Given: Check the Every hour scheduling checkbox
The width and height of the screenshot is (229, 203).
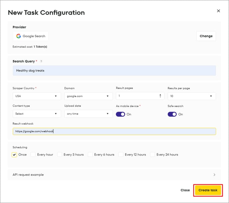Looking at the screenshot, I should tap(33, 154).
